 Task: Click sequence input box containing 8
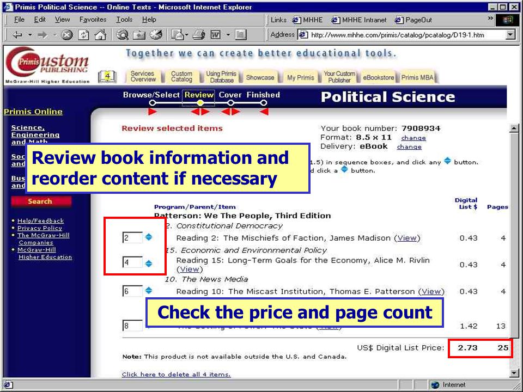pyautogui.click(x=132, y=326)
